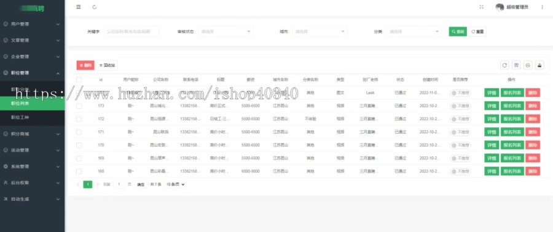The image size is (553, 232).
Task: Select 职位工种 in the sidebar
Action: click(32, 117)
